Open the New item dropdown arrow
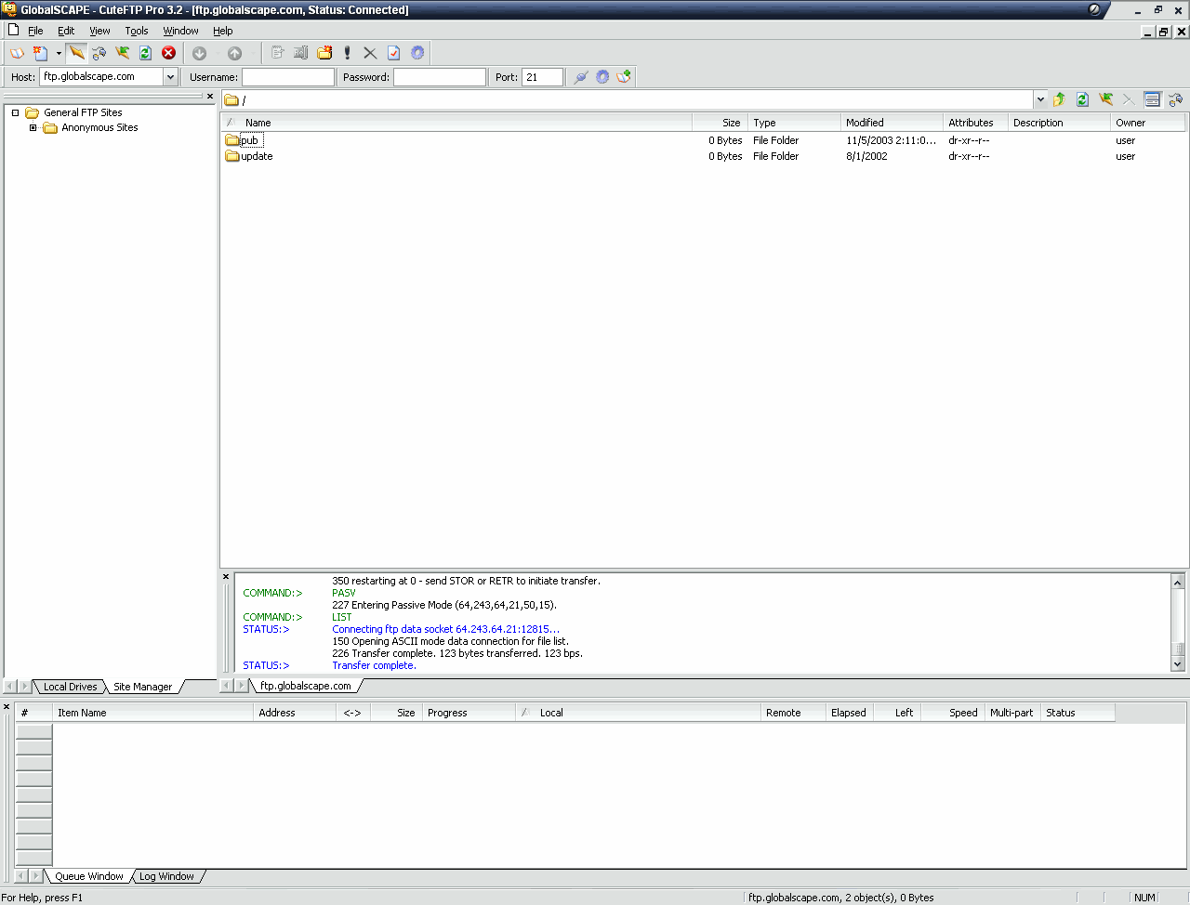This screenshot has width=1190, height=905. coord(59,53)
